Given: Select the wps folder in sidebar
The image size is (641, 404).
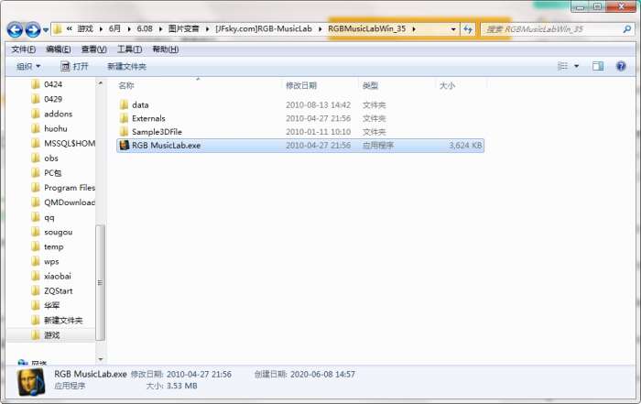Looking at the screenshot, I should pos(51,262).
